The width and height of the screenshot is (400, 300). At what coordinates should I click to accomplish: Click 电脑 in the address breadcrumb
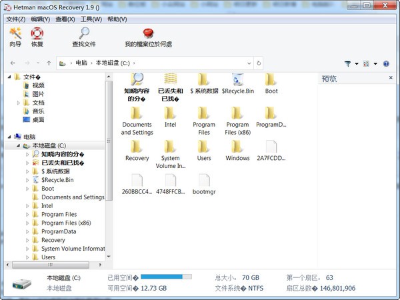(81, 63)
